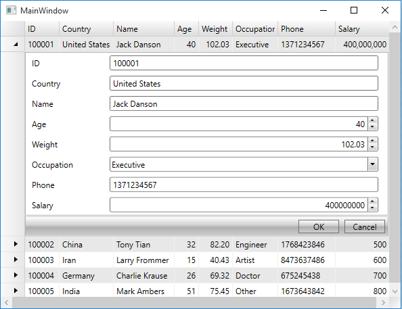Click the OK button
This screenshot has width=402, height=309.
[319, 227]
